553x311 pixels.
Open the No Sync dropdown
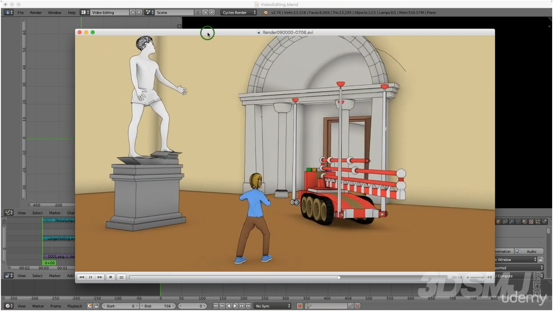pyautogui.click(x=273, y=306)
